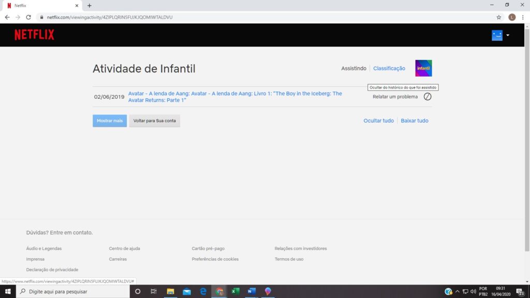Image resolution: width=530 pixels, height=298 pixels.
Task: Open the blue profile avatar menu
Action: (x=497, y=35)
